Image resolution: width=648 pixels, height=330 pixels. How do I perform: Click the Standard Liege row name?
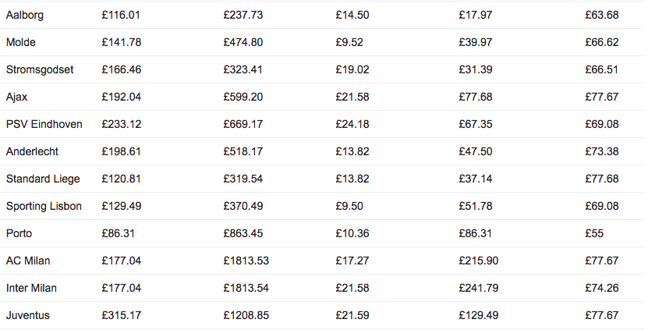coord(43,179)
